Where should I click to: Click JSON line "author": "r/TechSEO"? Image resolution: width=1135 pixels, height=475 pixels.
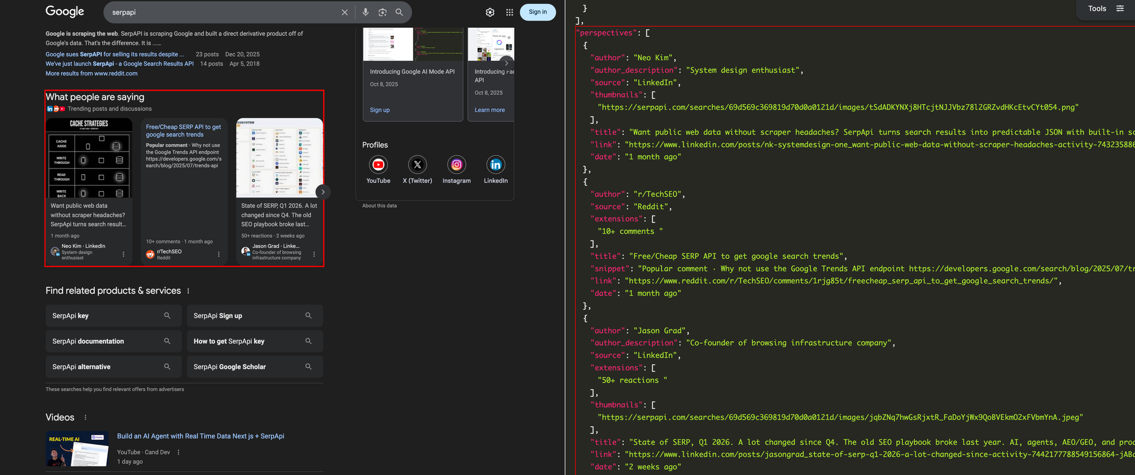638,194
